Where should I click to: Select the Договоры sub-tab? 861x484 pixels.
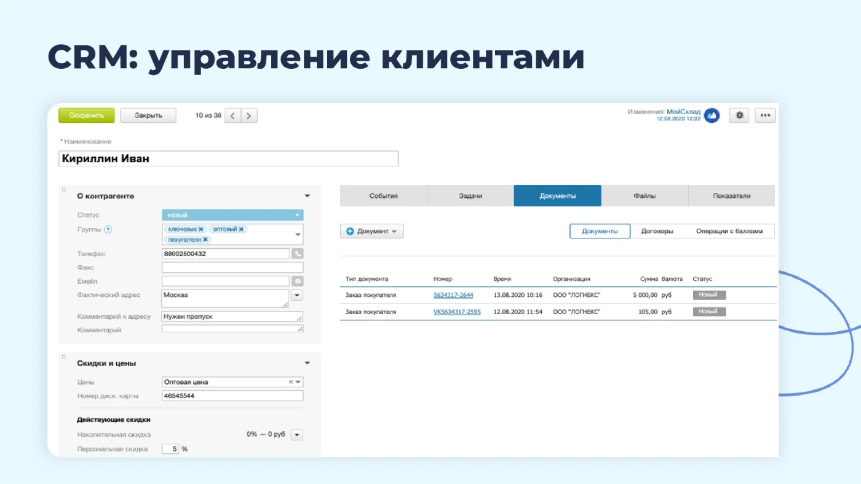coord(657,232)
